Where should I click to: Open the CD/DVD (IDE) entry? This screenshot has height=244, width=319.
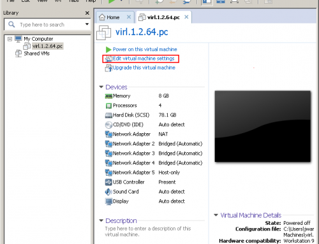[x=128, y=125]
